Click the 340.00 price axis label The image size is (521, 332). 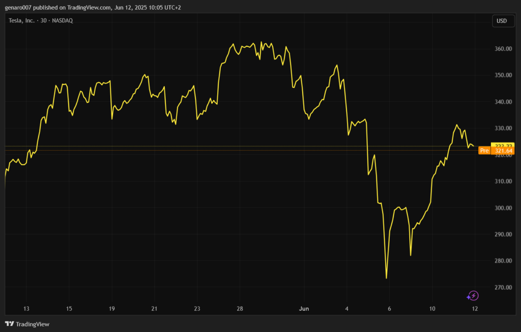pos(503,102)
